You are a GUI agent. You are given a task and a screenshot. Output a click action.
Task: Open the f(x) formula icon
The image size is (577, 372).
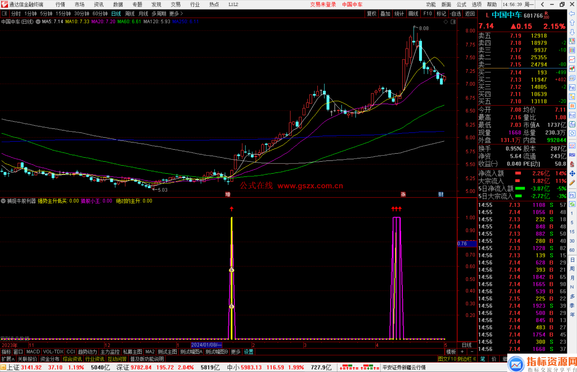tap(572, 124)
